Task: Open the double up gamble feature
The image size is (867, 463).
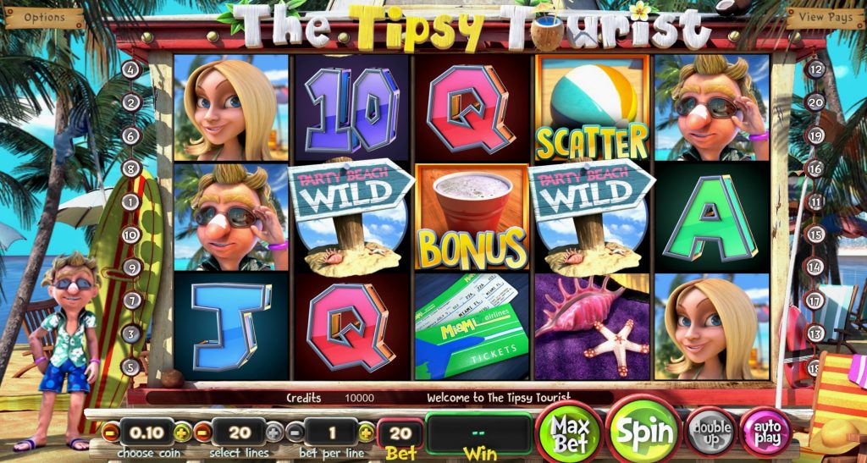Action: click(x=710, y=432)
